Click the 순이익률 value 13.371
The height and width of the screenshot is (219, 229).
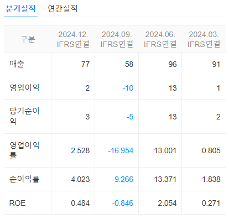[x=165, y=179]
